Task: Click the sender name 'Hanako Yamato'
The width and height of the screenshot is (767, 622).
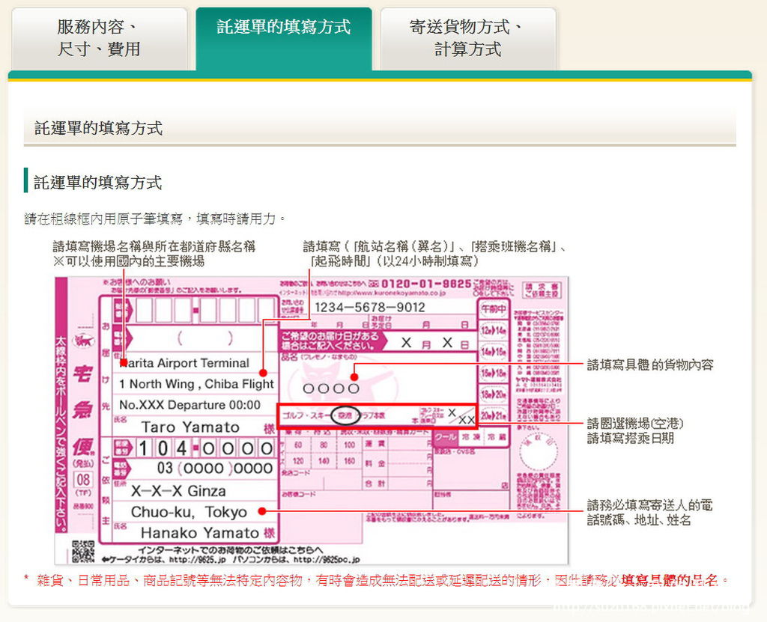Action: [199, 532]
